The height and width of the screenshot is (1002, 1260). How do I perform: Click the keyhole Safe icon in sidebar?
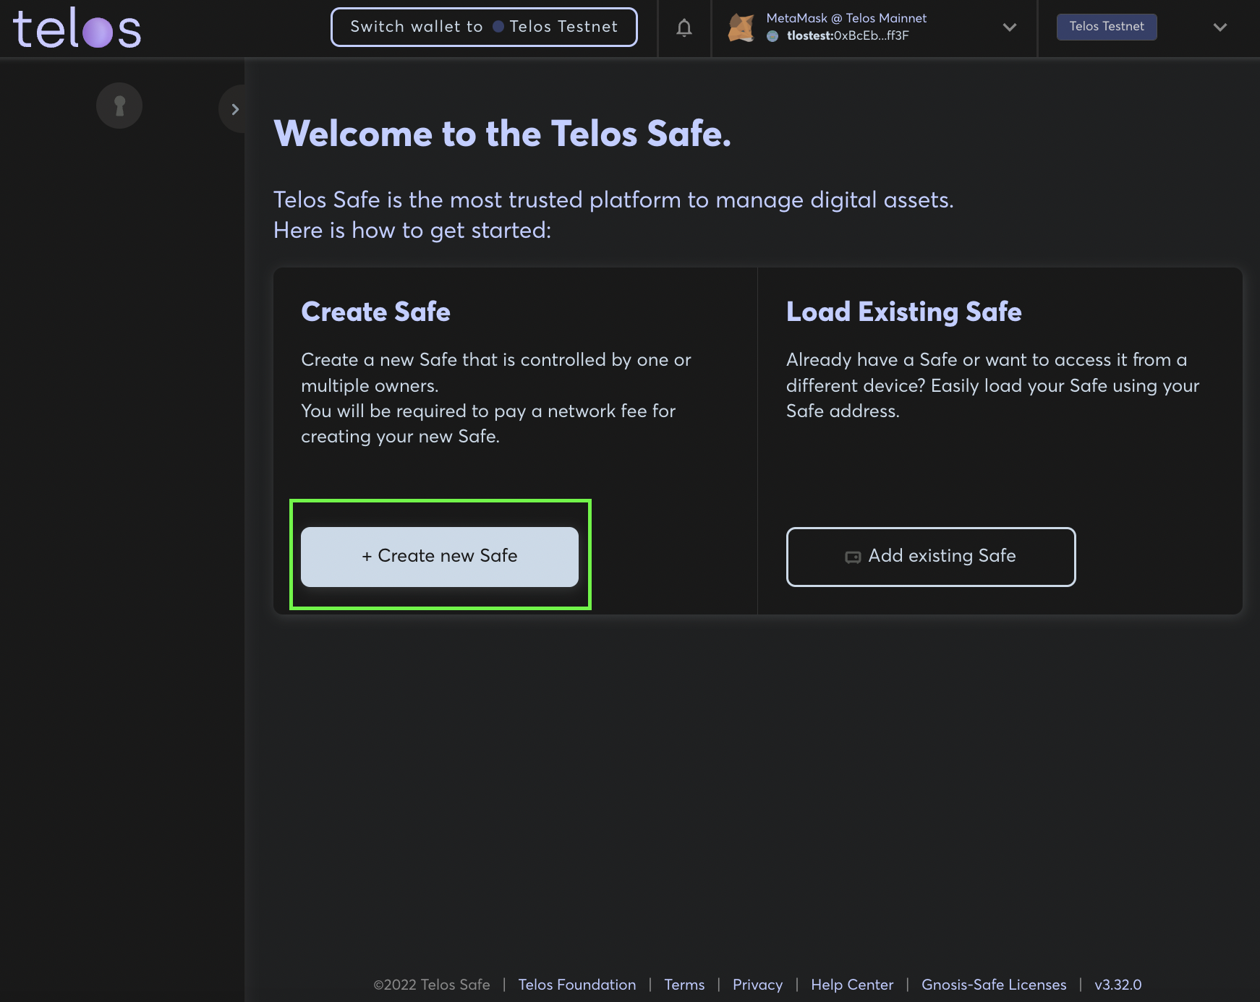(119, 106)
